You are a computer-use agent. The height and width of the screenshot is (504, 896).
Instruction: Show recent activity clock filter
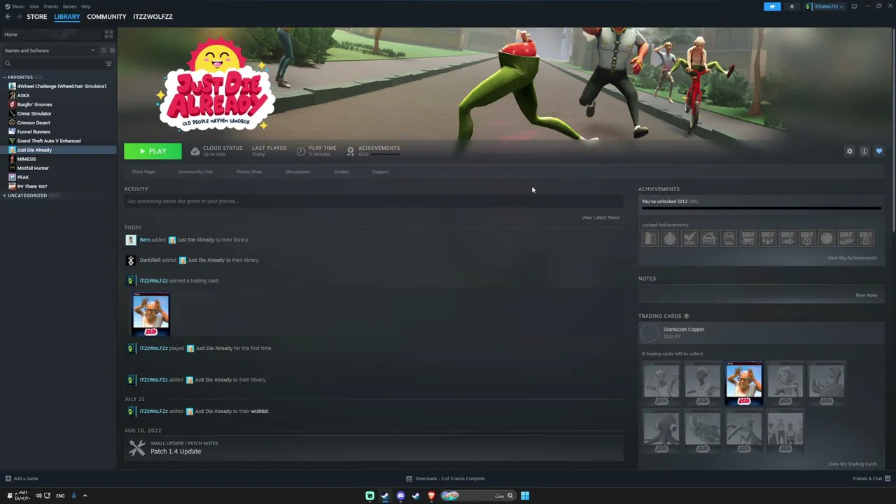[103, 50]
